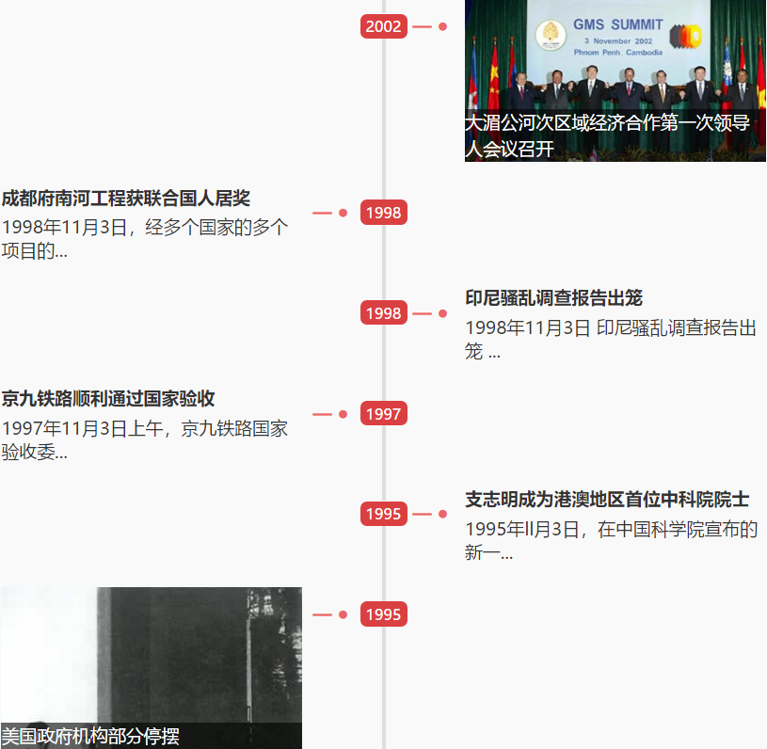Open headline 印尼骚乱调查报告出笼
Image resolution: width=767 pixels, height=749 pixels.
click(553, 298)
